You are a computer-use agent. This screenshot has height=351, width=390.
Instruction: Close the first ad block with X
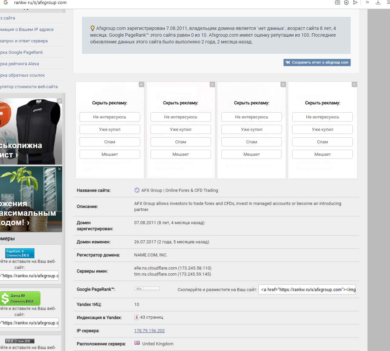[141, 84]
